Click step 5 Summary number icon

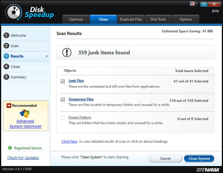(6, 77)
